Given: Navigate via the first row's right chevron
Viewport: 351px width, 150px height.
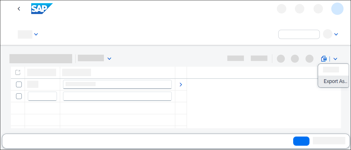Looking at the screenshot, I should pos(181,84).
